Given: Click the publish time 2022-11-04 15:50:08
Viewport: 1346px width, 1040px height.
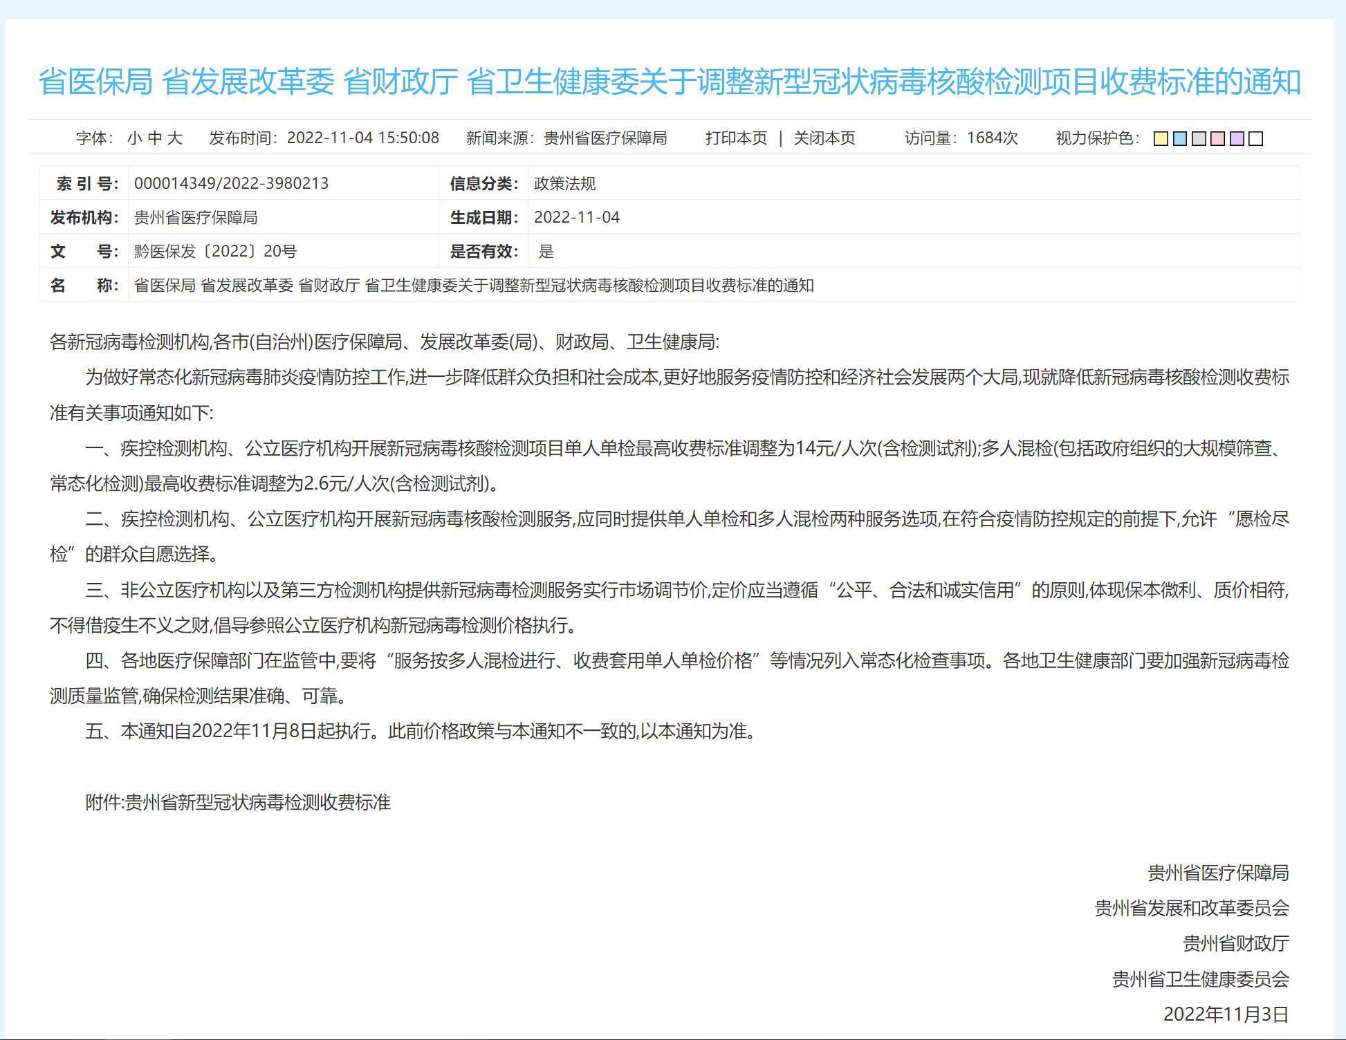Looking at the screenshot, I should tap(362, 138).
